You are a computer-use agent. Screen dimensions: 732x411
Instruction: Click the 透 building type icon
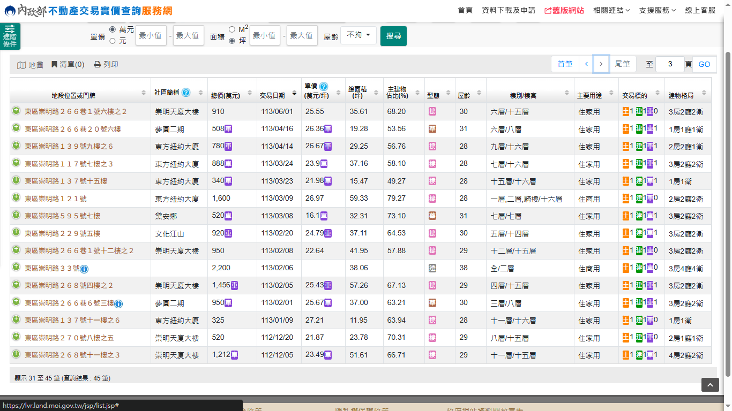(x=432, y=268)
